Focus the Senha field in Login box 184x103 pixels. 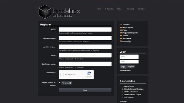coord(129,62)
